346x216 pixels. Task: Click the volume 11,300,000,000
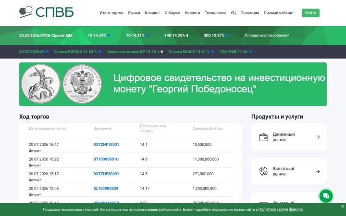[x=206, y=159]
